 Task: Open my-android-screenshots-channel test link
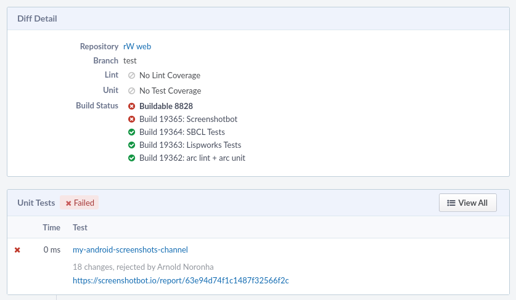(x=130, y=249)
